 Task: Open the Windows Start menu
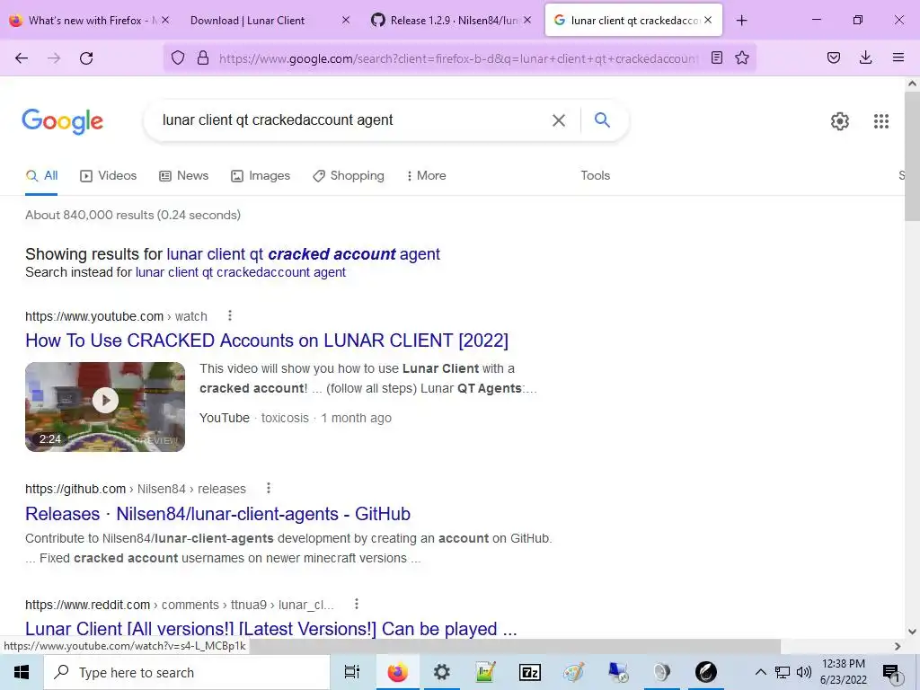pos(22,672)
